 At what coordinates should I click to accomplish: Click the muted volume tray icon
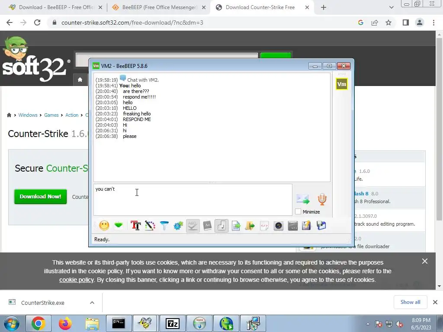tap(399, 324)
